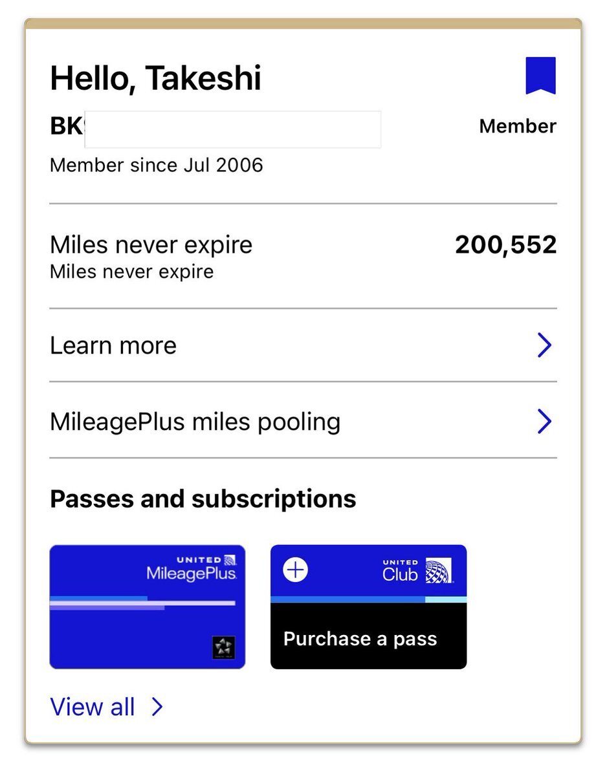607x776 pixels.
Task: Tap the light blue stripe on Club card
Action: (x=446, y=599)
